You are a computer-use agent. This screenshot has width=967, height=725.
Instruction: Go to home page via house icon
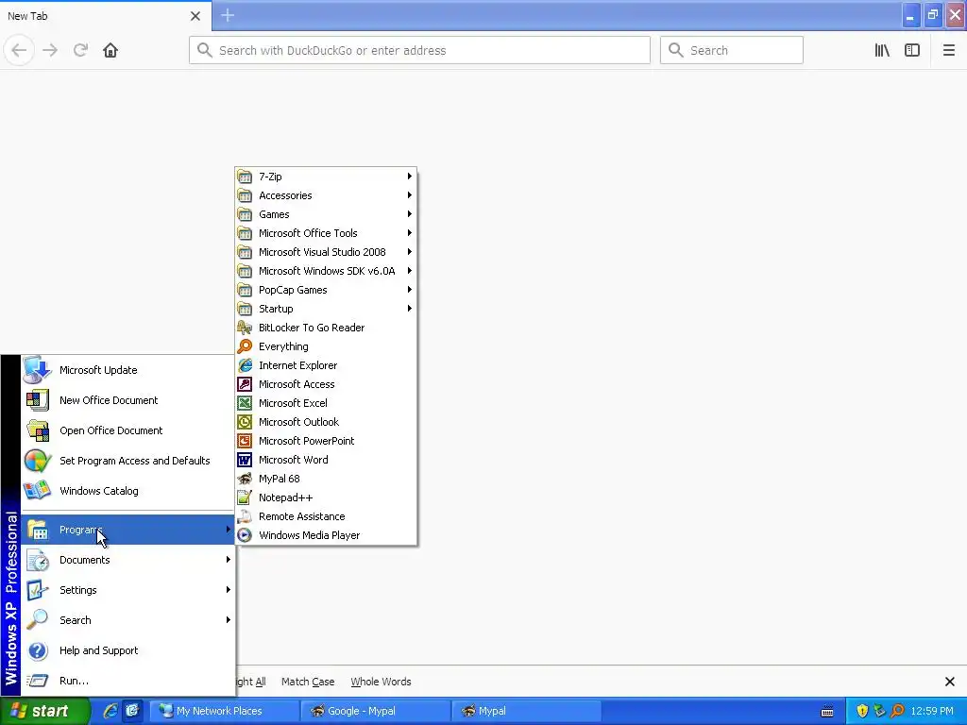pos(110,50)
